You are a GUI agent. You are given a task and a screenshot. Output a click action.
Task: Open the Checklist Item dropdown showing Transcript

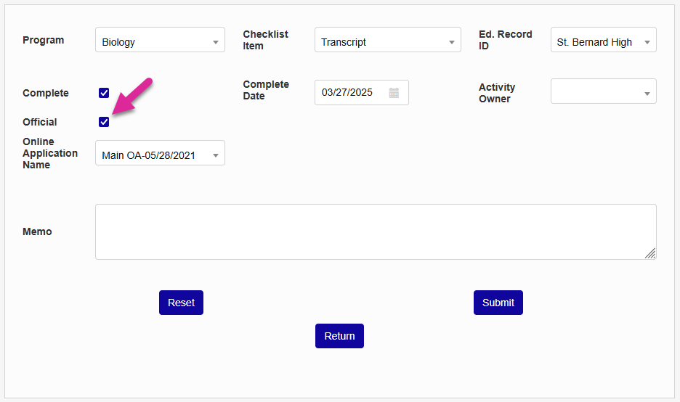387,42
